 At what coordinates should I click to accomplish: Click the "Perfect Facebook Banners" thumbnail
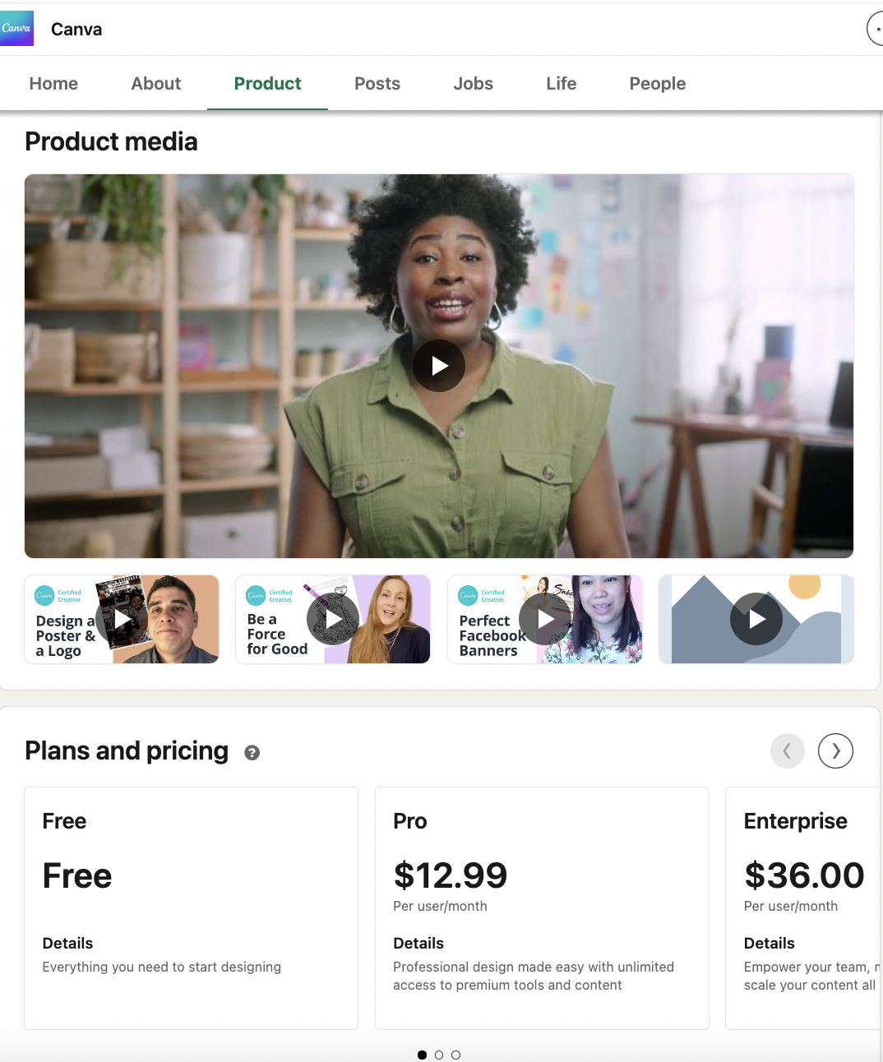(544, 619)
